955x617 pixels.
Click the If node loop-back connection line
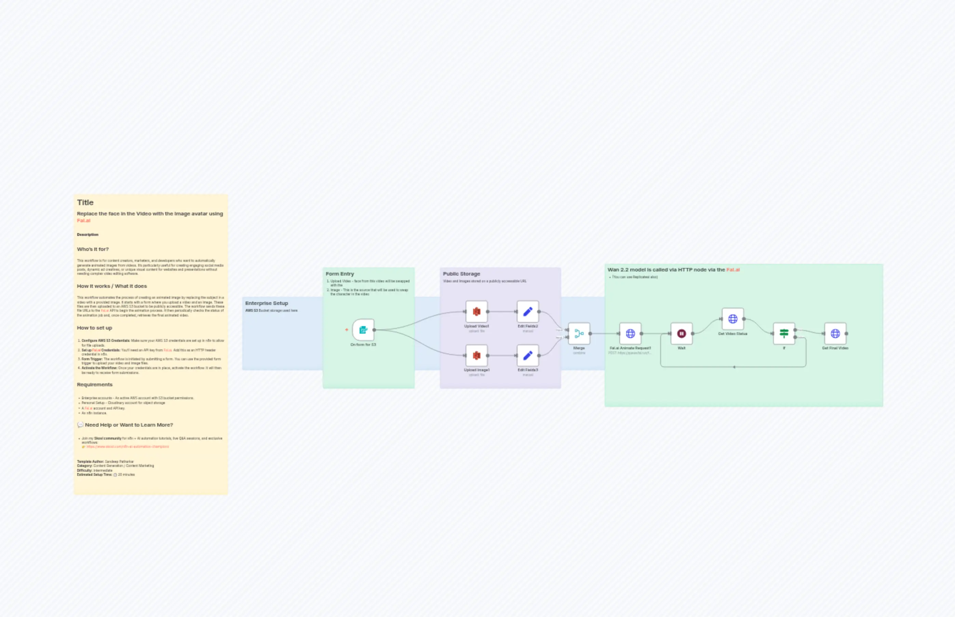[x=734, y=367]
